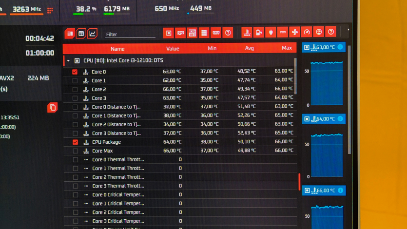Viewport: 407px width, 229px height.
Task: Sort by the Name column header
Action: [x=117, y=49]
